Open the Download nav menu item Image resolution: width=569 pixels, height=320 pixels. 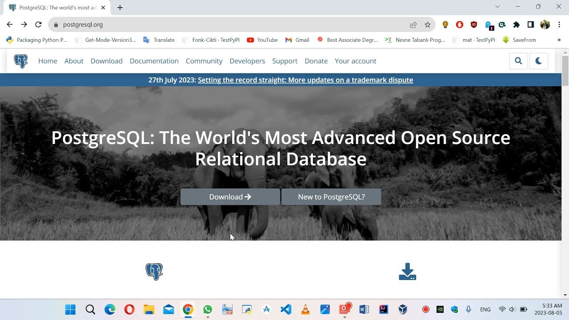pos(107,61)
